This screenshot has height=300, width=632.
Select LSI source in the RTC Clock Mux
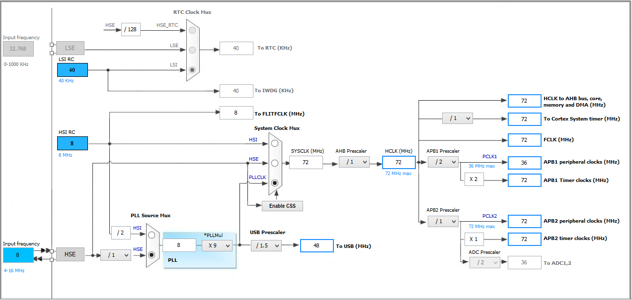(192, 70)
